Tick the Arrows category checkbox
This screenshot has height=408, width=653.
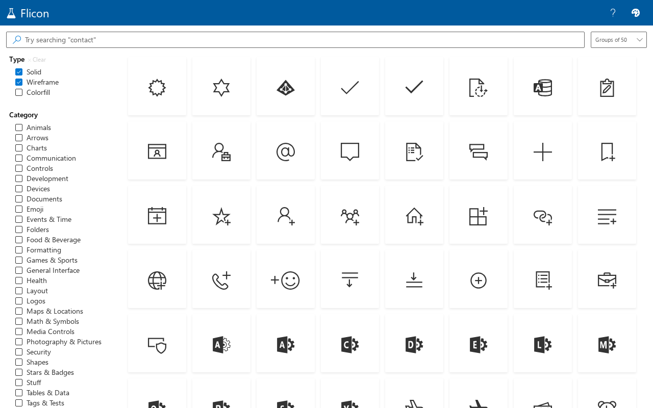(x=19, y=138)
